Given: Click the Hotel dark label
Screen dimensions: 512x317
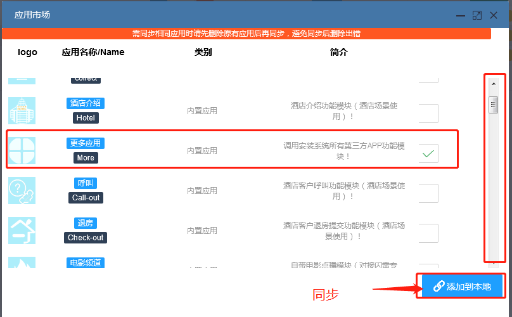Looking at the screenshot, I should tap(86, 118).
